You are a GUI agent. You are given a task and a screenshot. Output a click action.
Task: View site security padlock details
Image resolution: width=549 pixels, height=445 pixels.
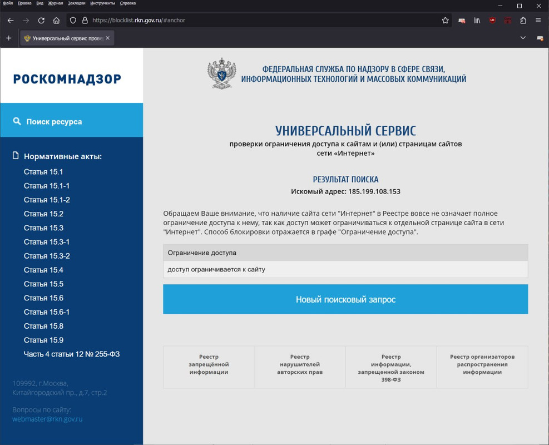[85, 21]
